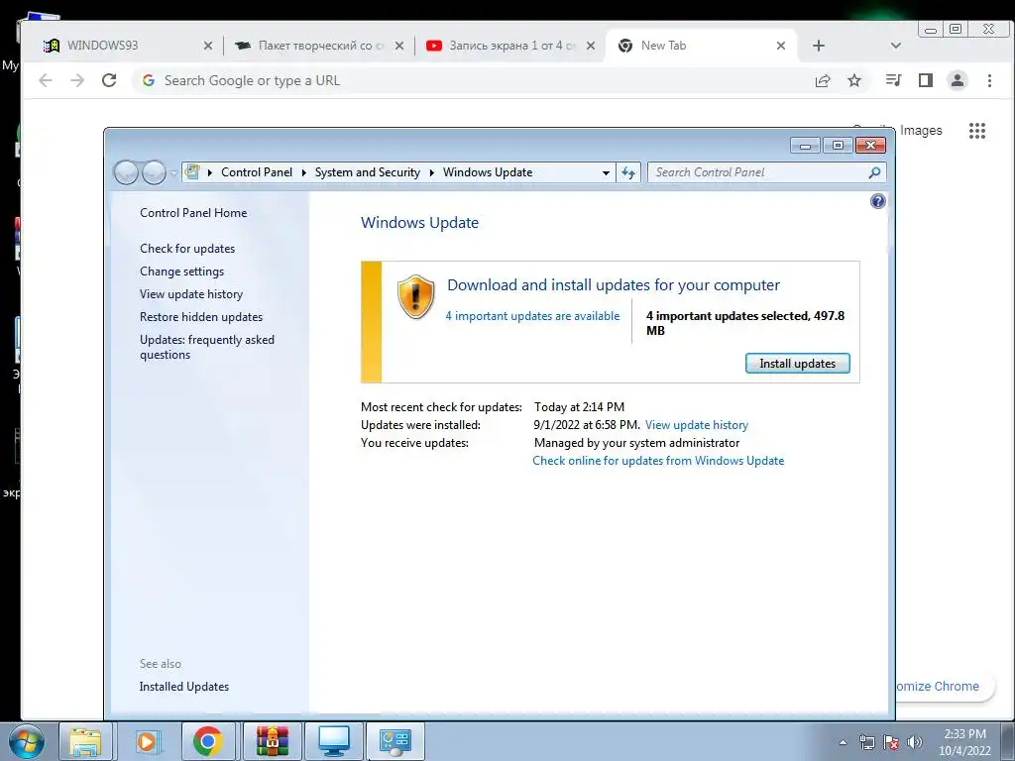
Task: Open recent pages dropdown beside navigation buttons
Action: [173, 173]
